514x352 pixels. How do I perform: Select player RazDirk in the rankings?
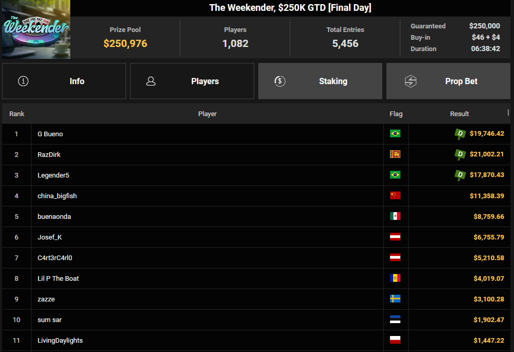click(49, 154)
